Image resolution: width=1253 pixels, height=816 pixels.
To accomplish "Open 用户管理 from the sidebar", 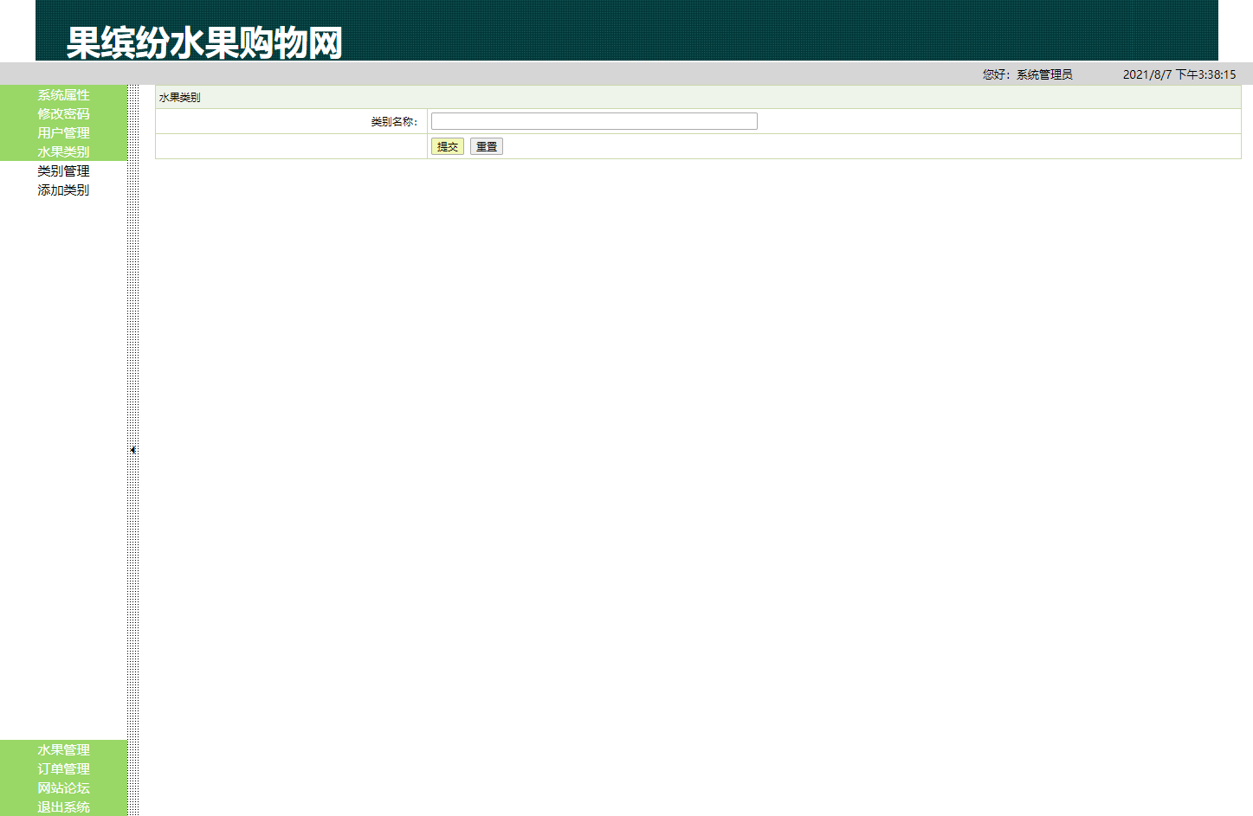I will [62, 133].
